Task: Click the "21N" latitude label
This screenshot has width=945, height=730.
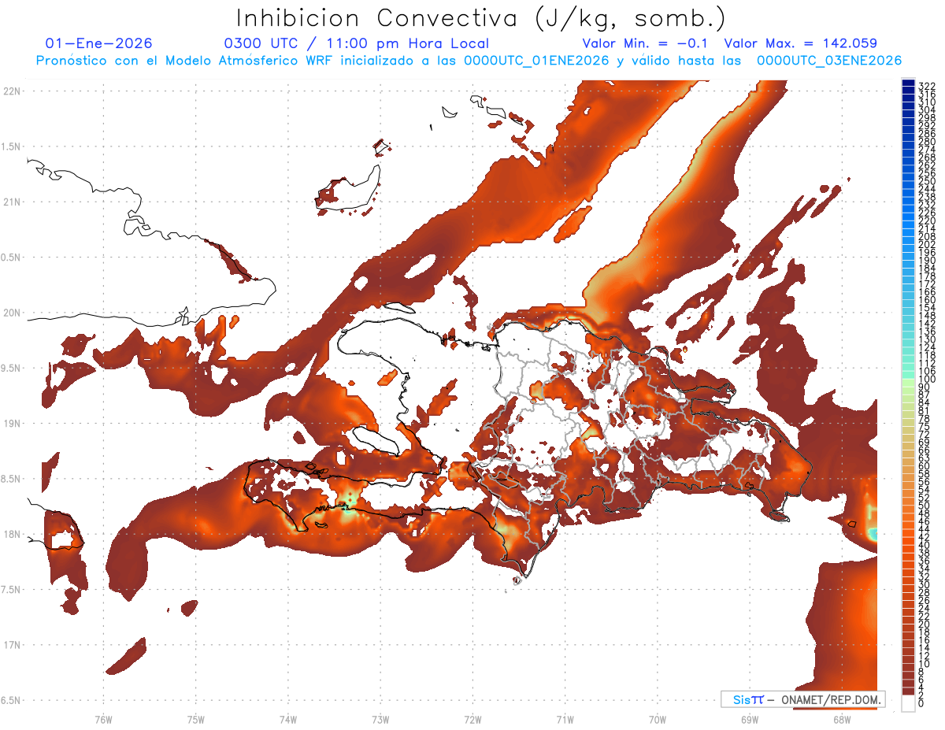Action: (x=13, y=202)
